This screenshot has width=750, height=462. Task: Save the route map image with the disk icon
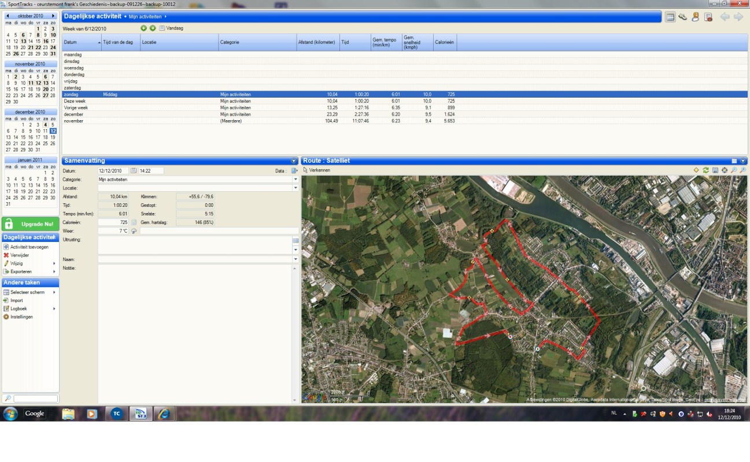(x=715, y=170)
